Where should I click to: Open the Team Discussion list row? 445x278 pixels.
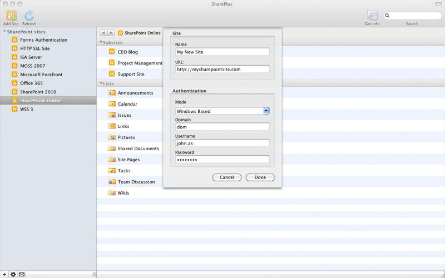pos(271,182)
